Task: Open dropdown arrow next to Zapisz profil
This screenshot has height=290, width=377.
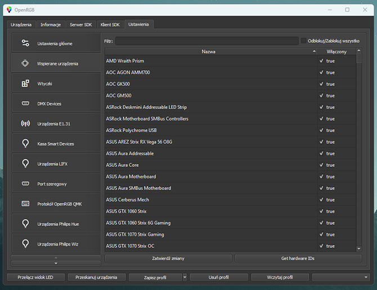Action: [x=185, y=277]
